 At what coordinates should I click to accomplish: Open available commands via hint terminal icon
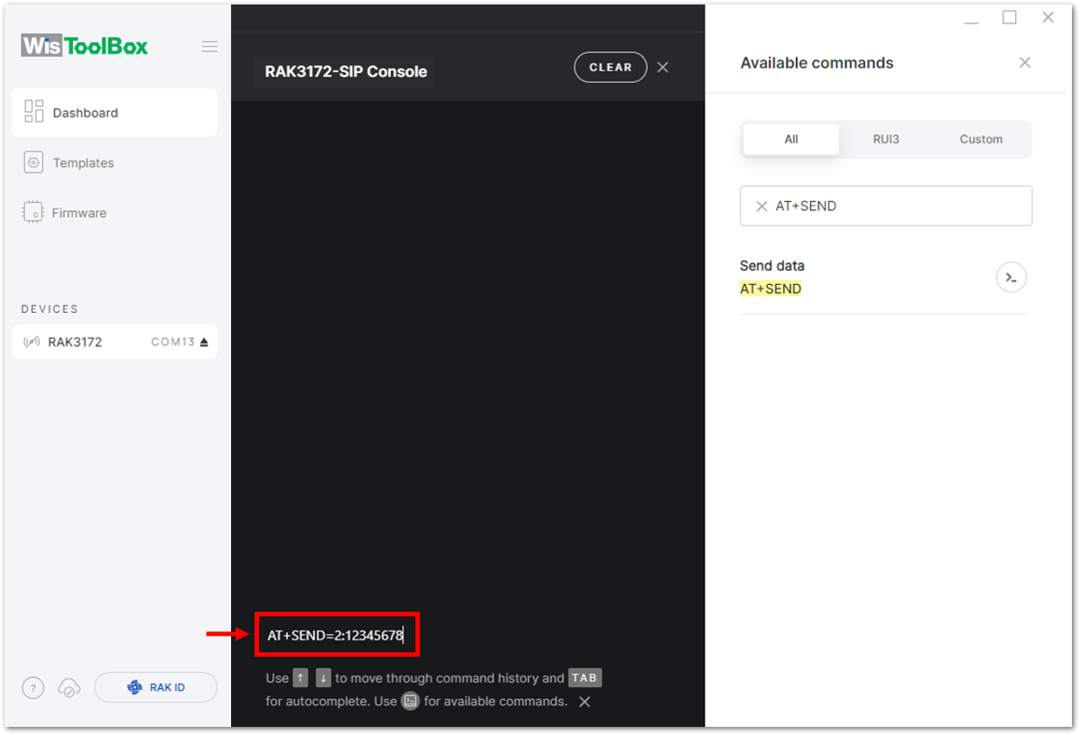tap(410, 702)
